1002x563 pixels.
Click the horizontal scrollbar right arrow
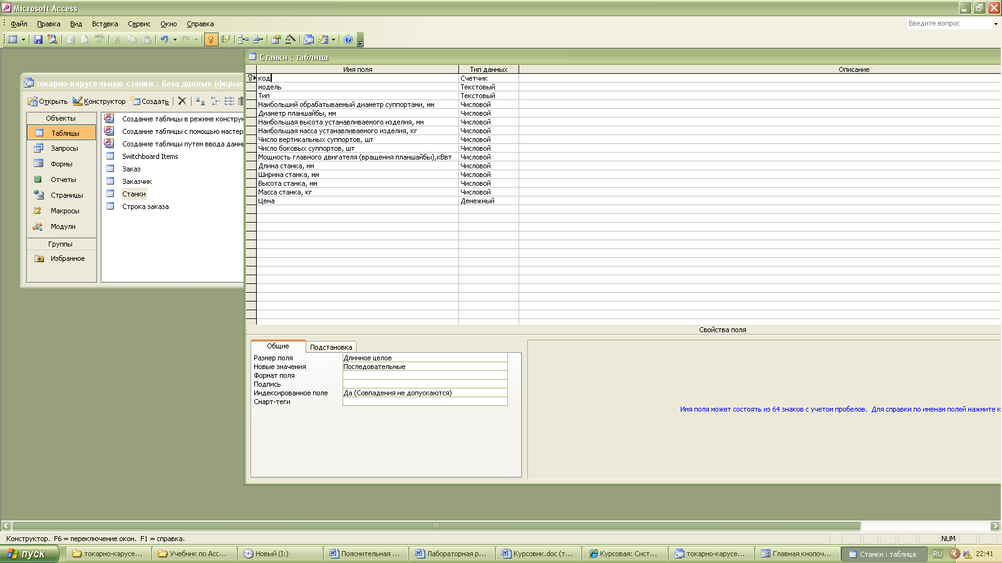995,526
